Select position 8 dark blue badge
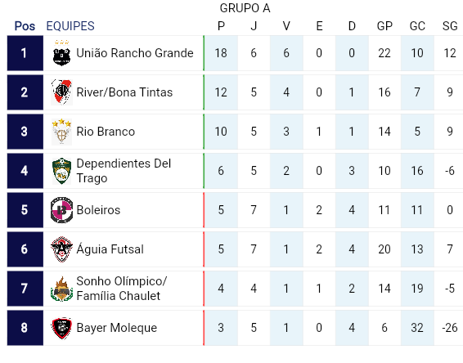This screenshot has height=363, width=463. click(25, 328)
